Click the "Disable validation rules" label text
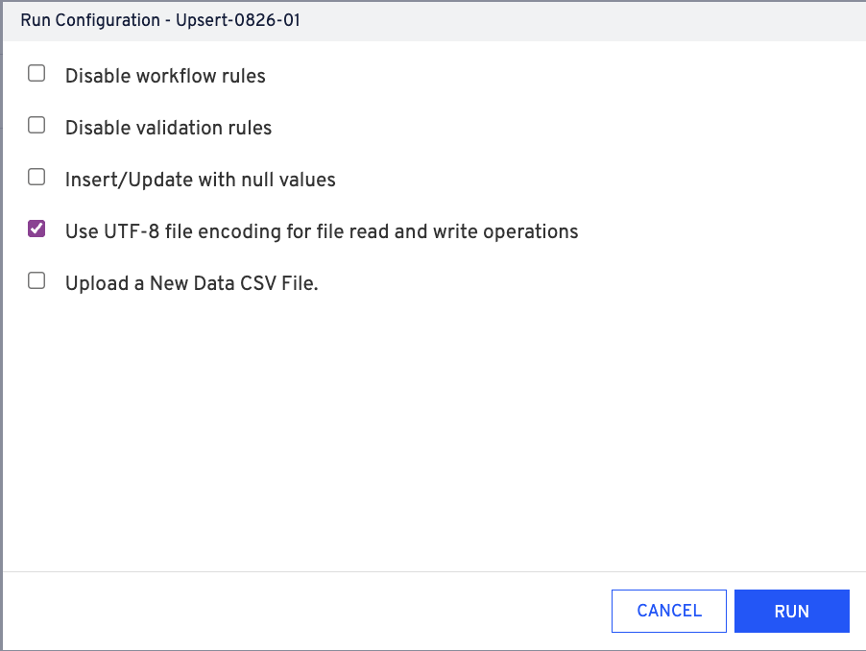This screenshot has width=866, height=651. [x=168, y=128]
